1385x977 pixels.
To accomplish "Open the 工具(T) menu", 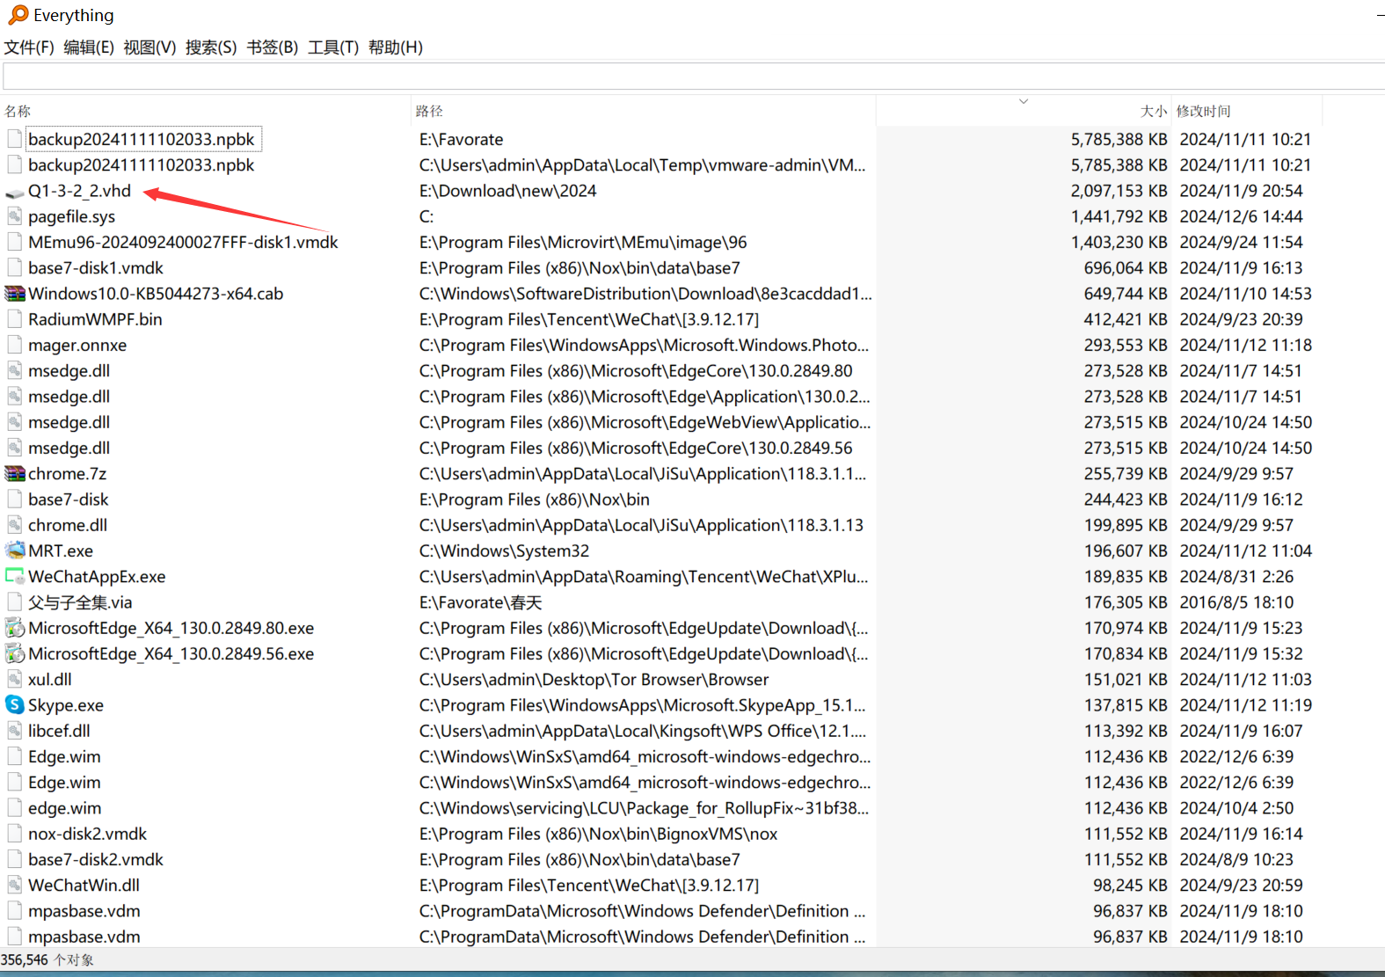I will [333, 47].
